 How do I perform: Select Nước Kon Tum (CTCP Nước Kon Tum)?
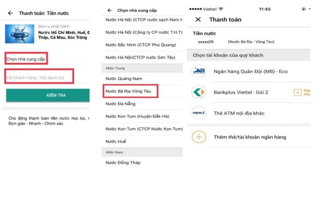144,129
